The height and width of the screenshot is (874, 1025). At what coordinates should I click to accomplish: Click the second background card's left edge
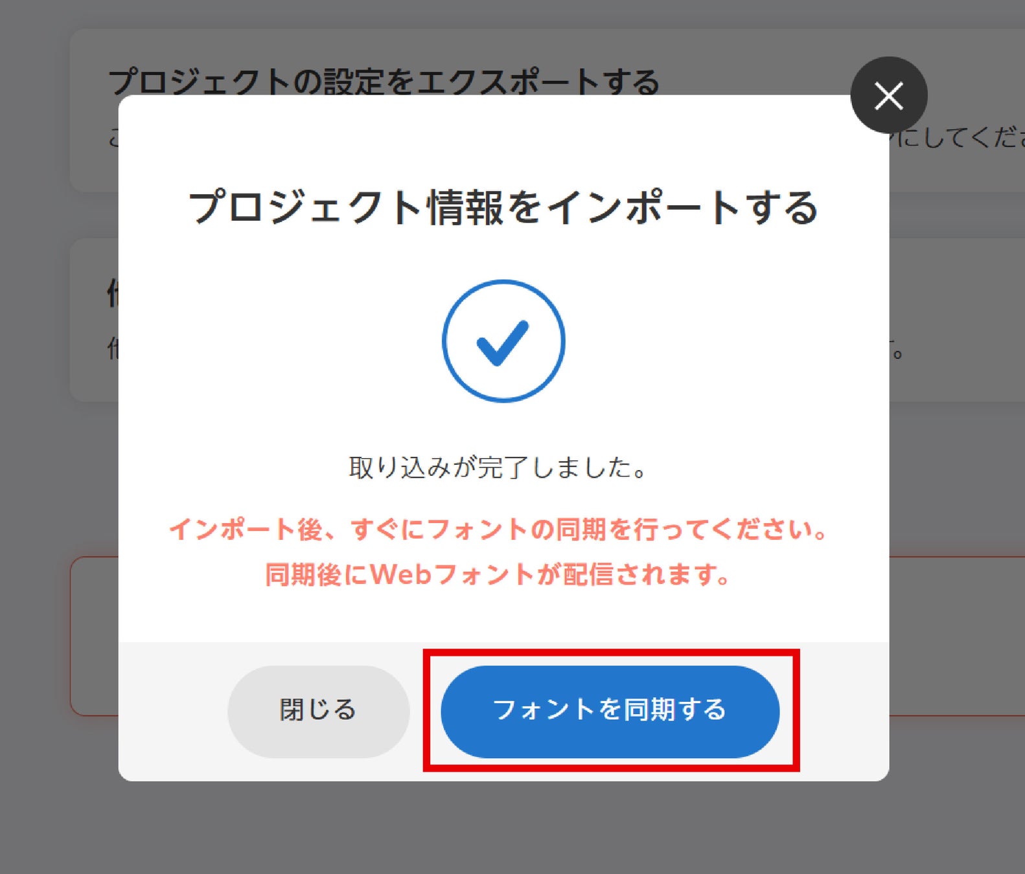point(94,320)
